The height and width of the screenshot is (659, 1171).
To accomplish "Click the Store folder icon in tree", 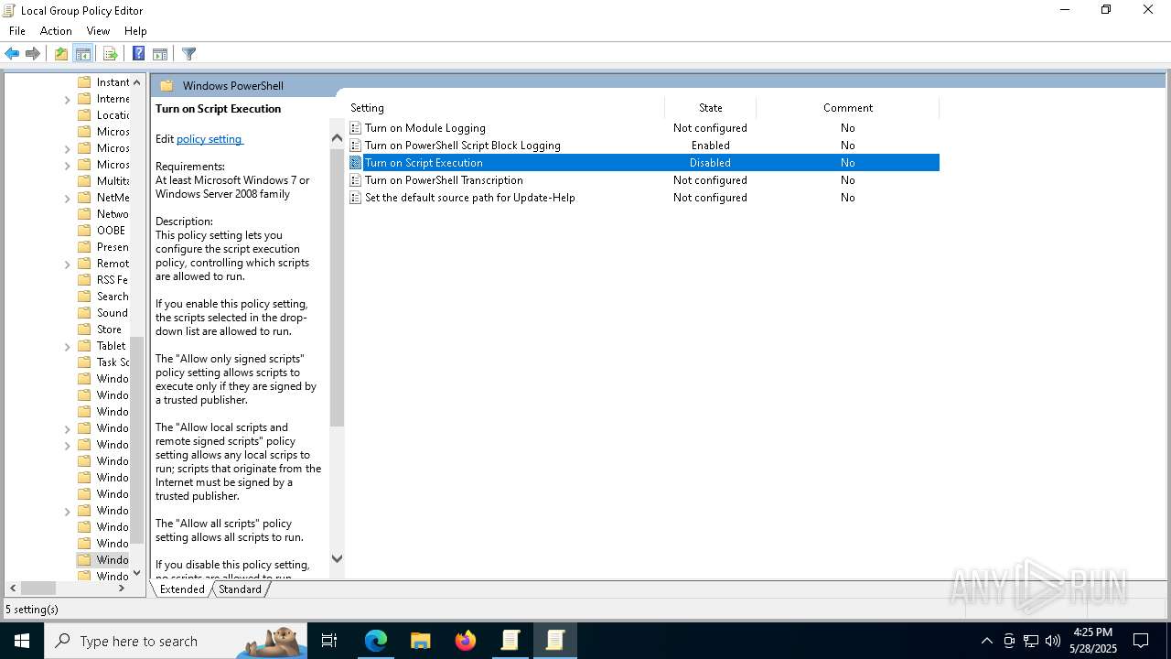I will pyautogui.click(x=84, y=329).
